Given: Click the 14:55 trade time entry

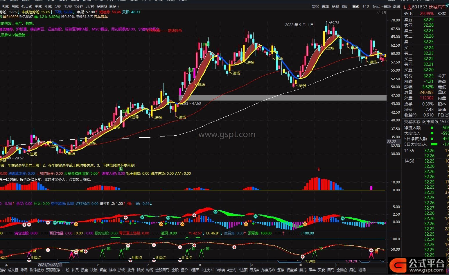Looking at the screenshot, I should point(409,151).
